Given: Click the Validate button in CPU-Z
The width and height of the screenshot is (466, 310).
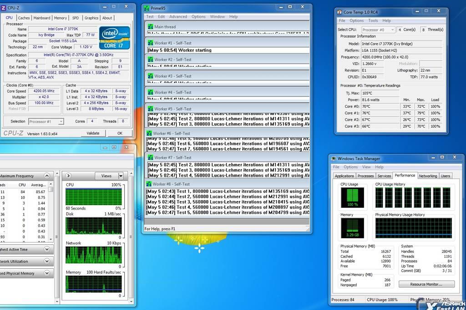Looking at the screenshot, I should pos(93,133).
